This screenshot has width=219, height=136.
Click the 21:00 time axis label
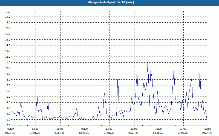(x=183, y=129)
